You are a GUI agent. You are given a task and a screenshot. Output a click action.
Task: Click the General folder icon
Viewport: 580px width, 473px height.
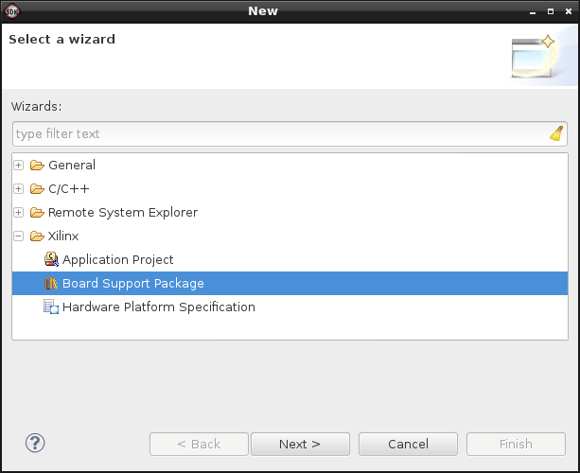(x=37, y=165)
